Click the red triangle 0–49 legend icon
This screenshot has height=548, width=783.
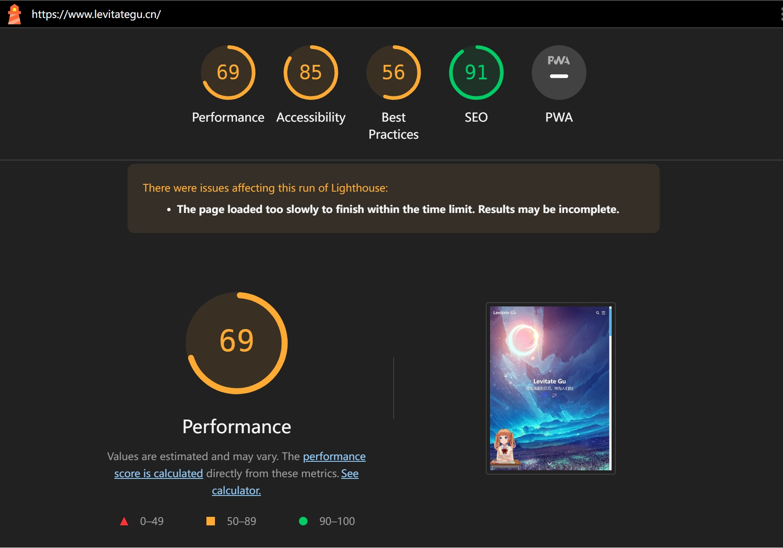[x=124, y=521]
